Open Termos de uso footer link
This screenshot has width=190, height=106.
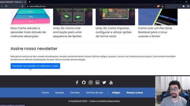(94, 92)
